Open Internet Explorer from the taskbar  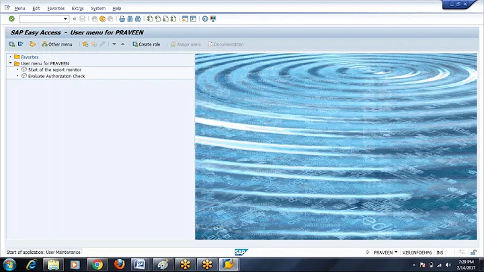pyautogui.click(x=32, y=265)
